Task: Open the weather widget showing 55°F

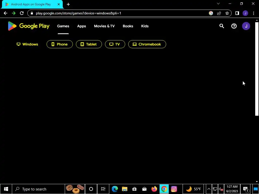Action: (193, 189)
